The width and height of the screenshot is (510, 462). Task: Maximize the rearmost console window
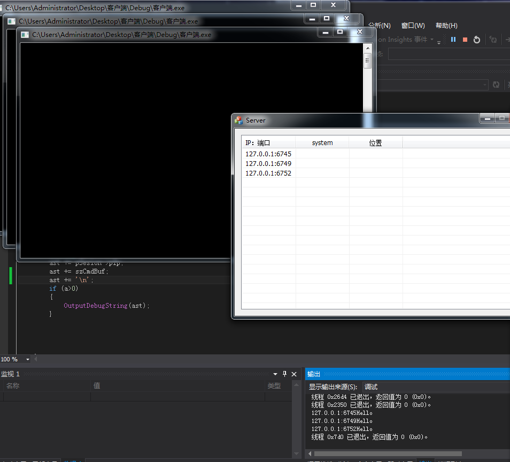tap(313, 5)
